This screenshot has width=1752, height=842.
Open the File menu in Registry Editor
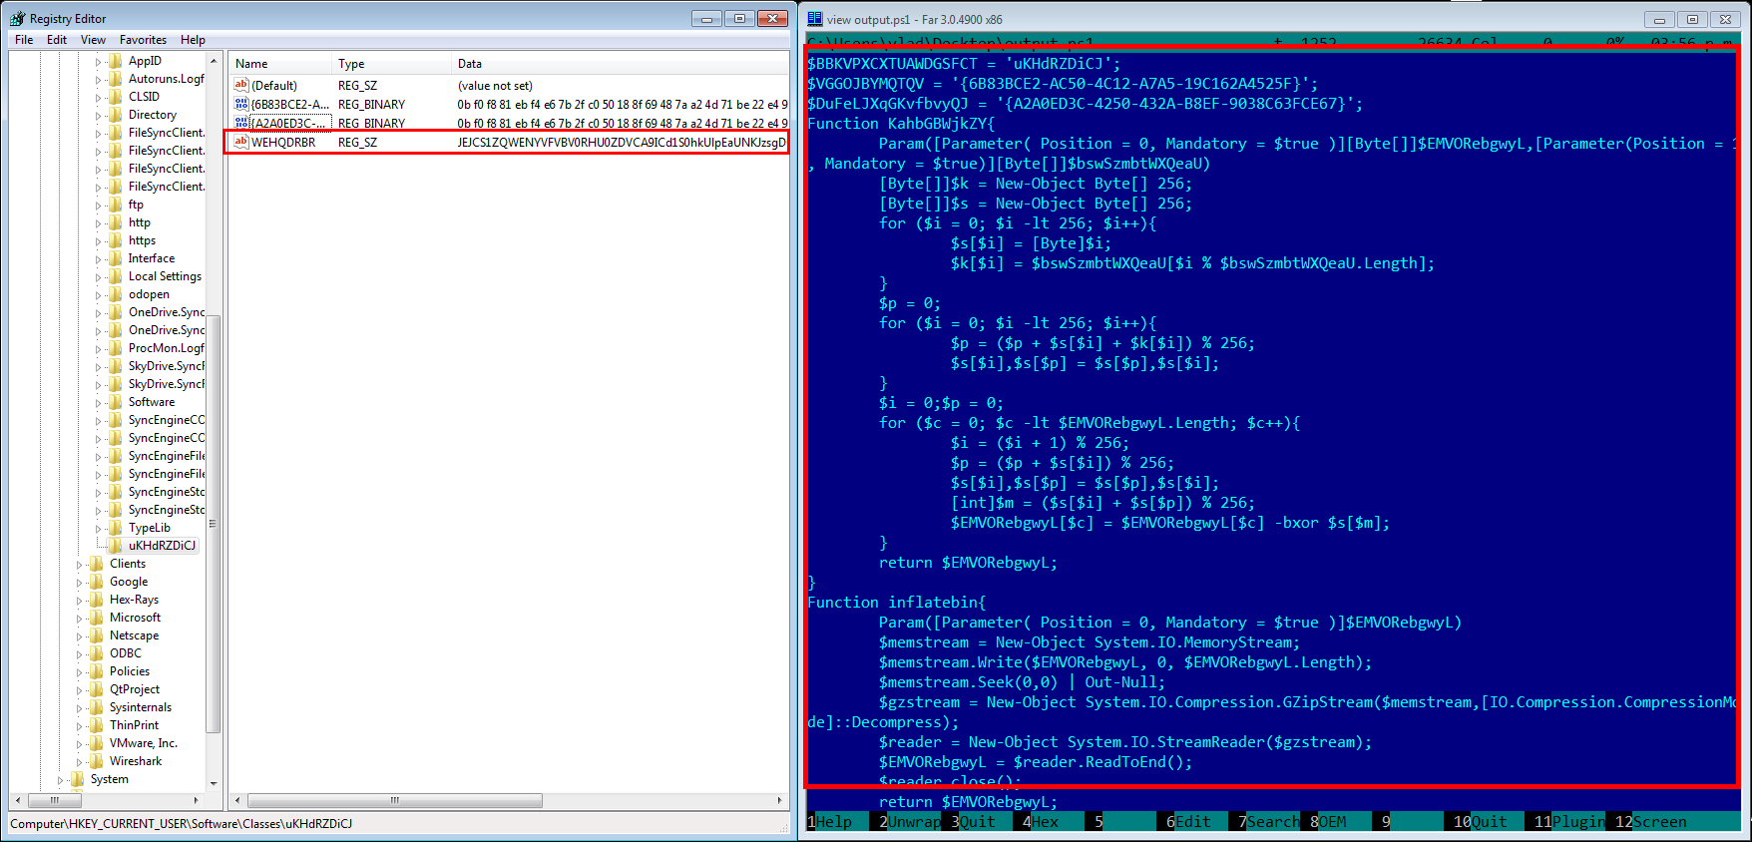tap(24, 40)
